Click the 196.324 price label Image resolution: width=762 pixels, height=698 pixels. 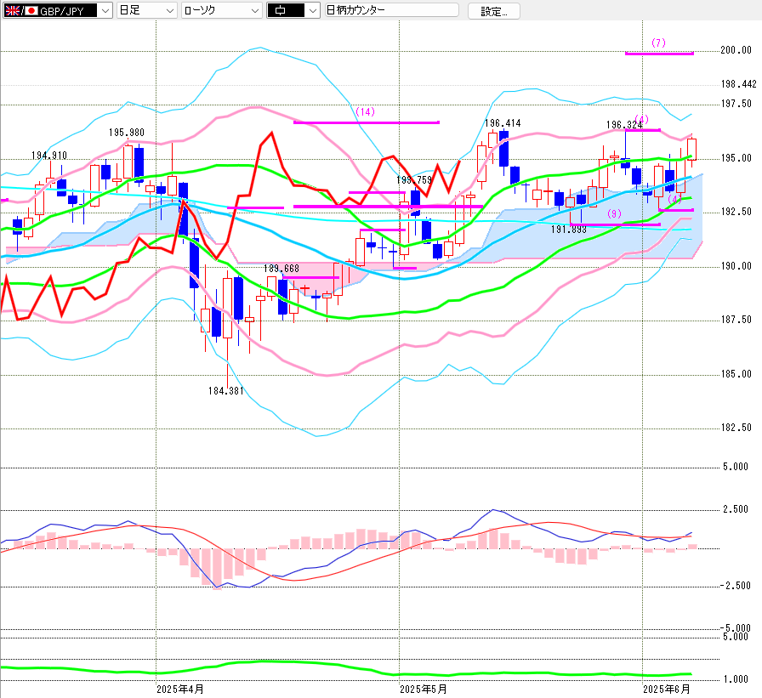[624, 125]
